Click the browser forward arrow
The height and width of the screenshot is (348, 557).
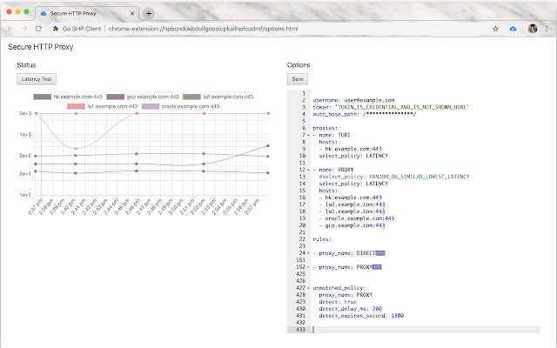[x=23, y=29]
